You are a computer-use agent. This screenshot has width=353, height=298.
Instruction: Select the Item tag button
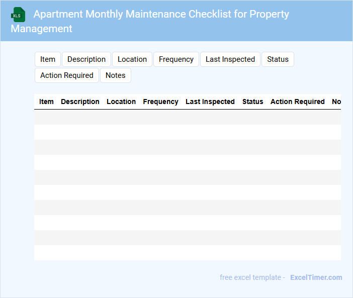(48, 59)
